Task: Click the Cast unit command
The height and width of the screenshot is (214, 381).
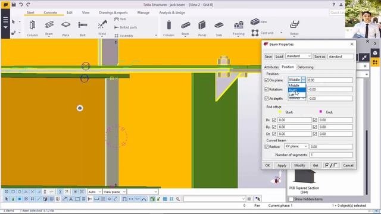Action: point(263,33)
